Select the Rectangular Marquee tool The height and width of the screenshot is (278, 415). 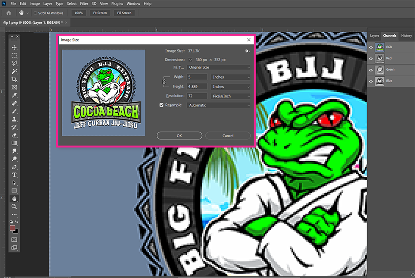[x=14, y=56]
